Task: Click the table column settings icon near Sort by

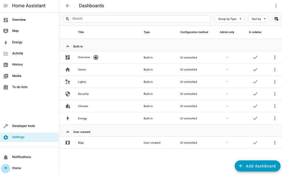Action: pos(276,18)
